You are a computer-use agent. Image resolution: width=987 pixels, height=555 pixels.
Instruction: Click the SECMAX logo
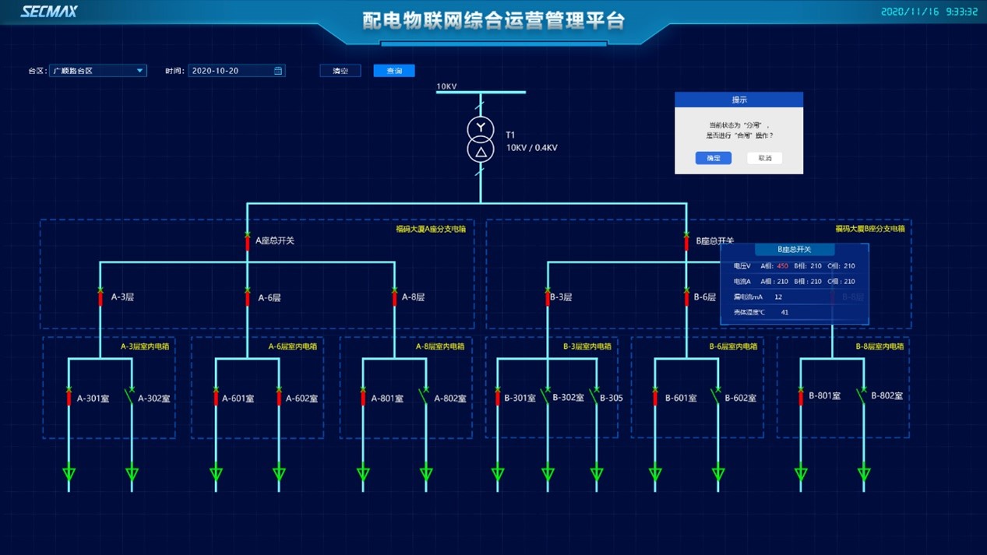tap(48, 12)
